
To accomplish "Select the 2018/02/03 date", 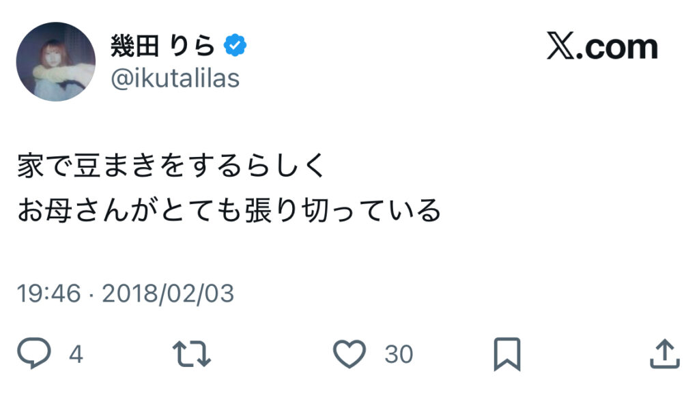I will pos(168,293).
